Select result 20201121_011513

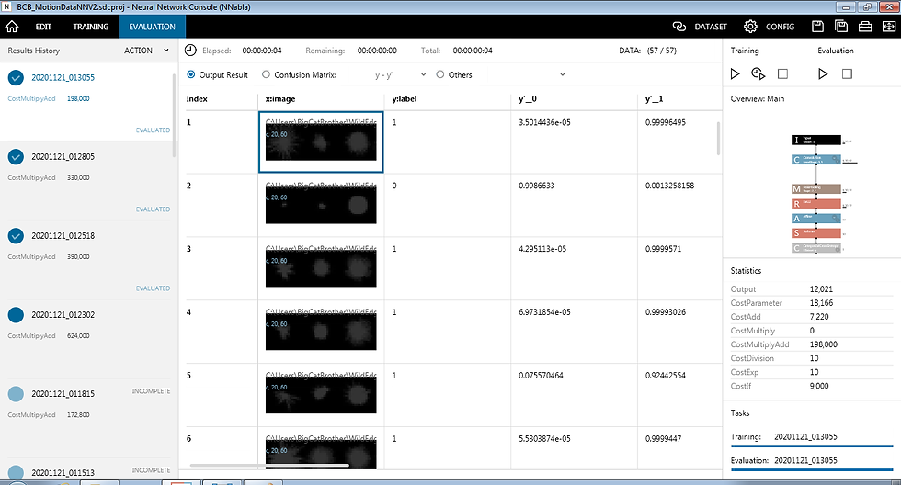coord(63,473)
